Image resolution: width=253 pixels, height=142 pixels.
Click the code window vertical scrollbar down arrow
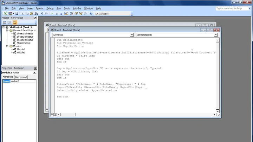218,111
